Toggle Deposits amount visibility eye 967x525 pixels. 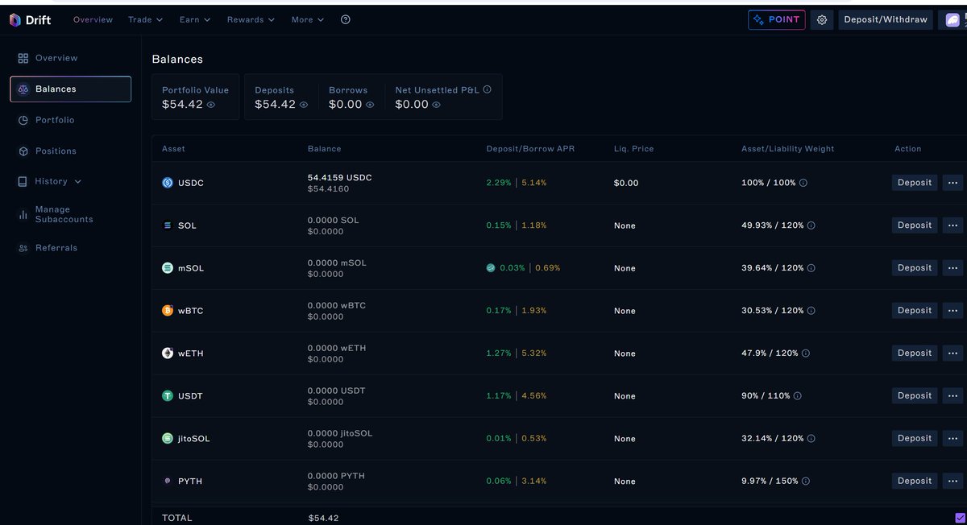click(304, 105)
